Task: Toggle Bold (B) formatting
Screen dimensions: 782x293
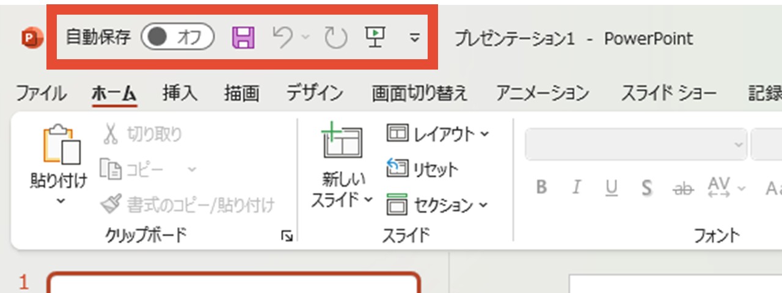Action: [x=541, y=187]
